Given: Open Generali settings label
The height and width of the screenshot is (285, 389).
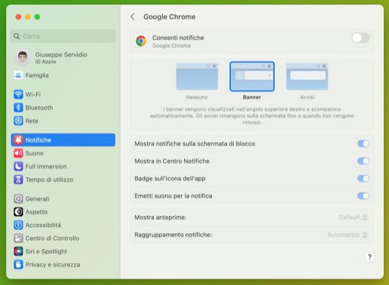Looking at the screenshot, I should 37,199.
